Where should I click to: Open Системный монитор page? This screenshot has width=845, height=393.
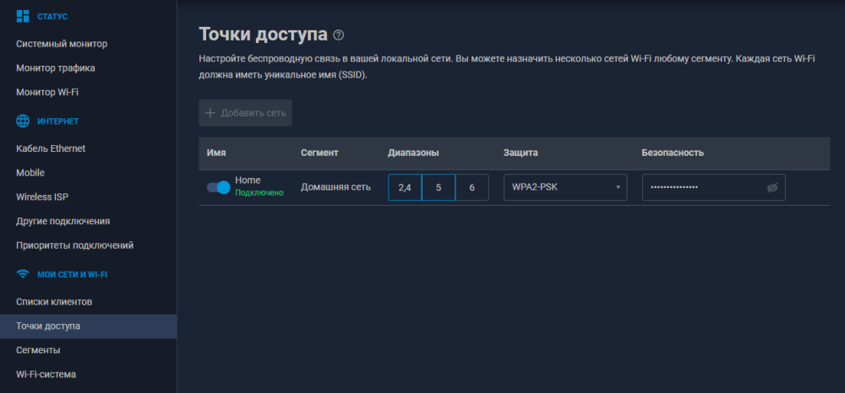(62, 44)
